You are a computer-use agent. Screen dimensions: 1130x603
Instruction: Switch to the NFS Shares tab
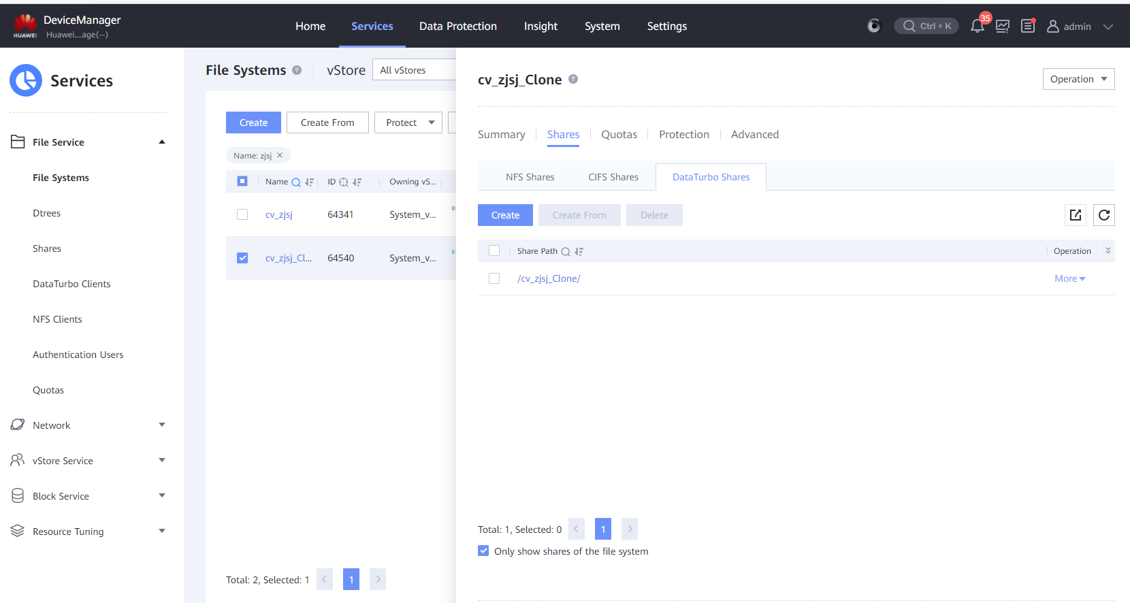(x=530, y=177)
